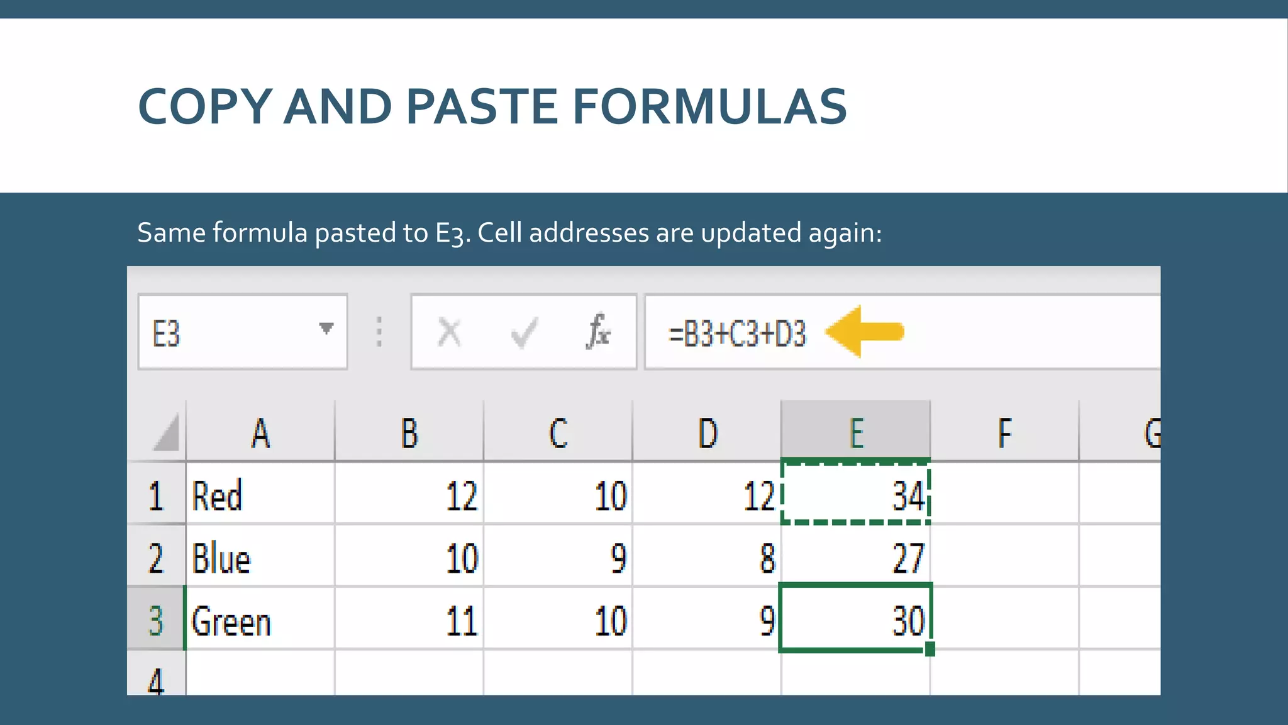The height and width of the screenshot is (725, 1288).
Task: Select column E header
Action: 855,433
